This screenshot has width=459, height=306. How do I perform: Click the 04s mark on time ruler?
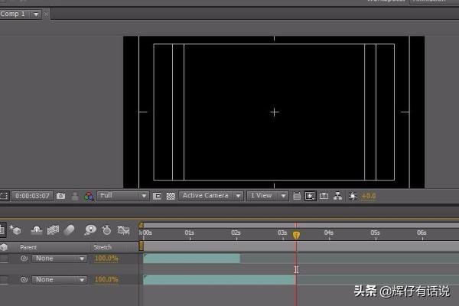point(328,233)
